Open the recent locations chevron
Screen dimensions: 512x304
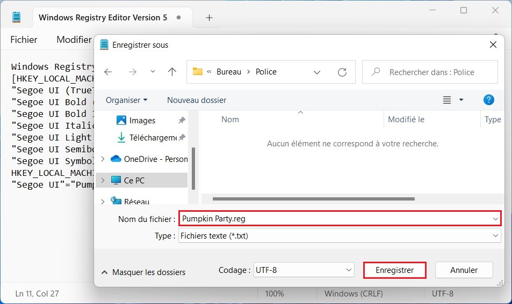pos(153,71)
